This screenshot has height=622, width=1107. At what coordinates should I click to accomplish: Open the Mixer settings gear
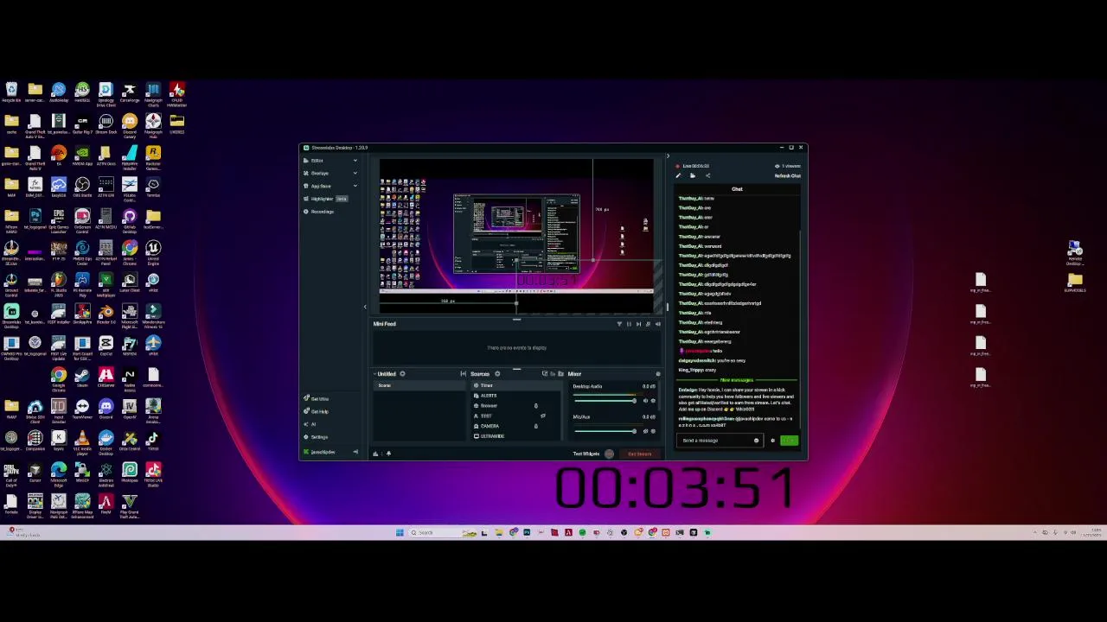coord(658,374)
